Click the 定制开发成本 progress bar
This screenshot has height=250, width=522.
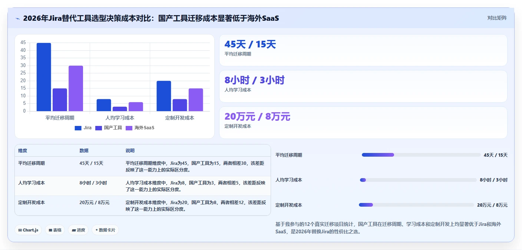coord(416,205)
